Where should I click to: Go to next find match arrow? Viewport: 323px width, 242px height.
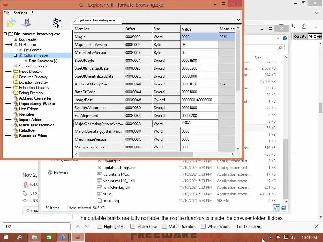pos(87,226)
